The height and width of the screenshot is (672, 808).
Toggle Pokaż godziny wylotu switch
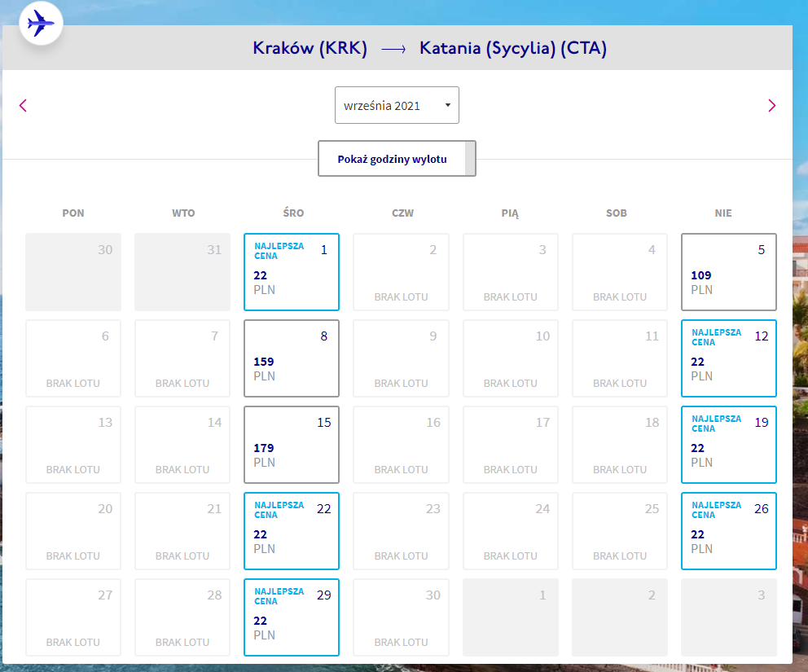coord(397,159)
